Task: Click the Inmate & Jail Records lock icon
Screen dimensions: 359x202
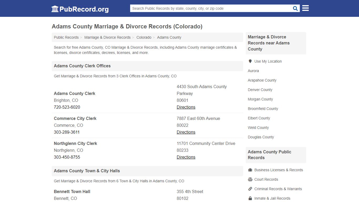Action: tap(250, 198)
